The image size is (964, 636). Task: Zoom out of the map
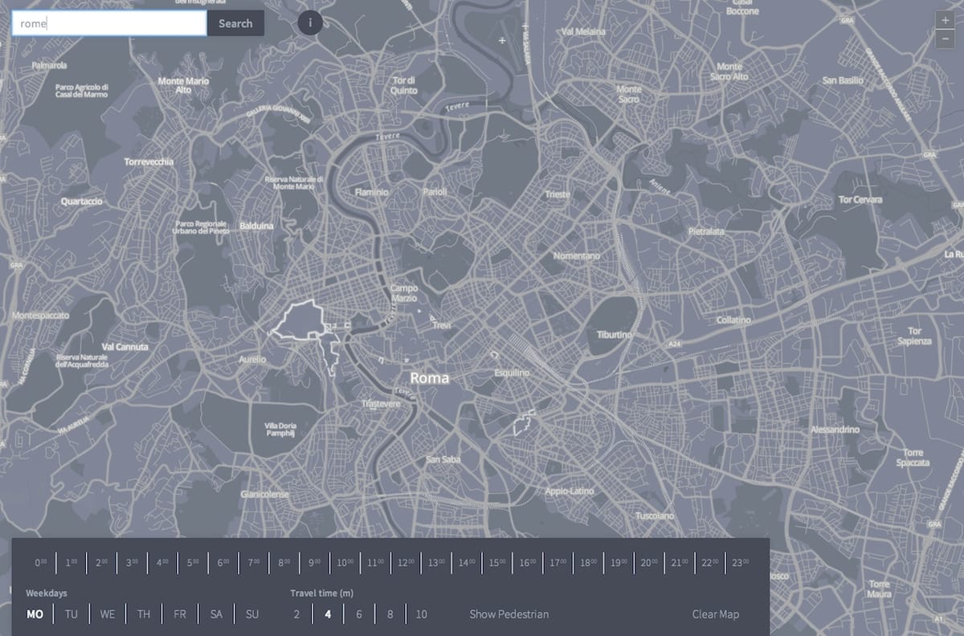coord(945,39)
